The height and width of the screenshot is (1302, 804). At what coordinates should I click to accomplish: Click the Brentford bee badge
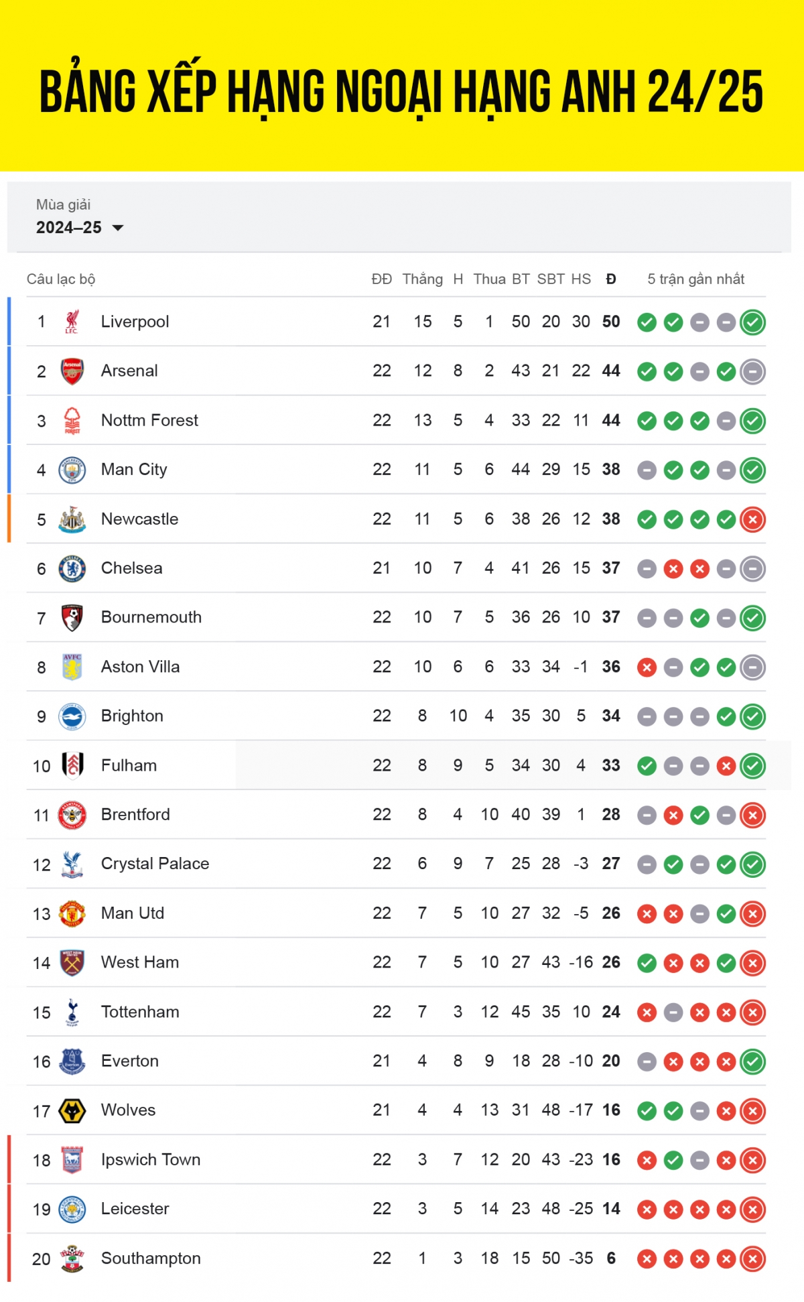click(72, 815)
